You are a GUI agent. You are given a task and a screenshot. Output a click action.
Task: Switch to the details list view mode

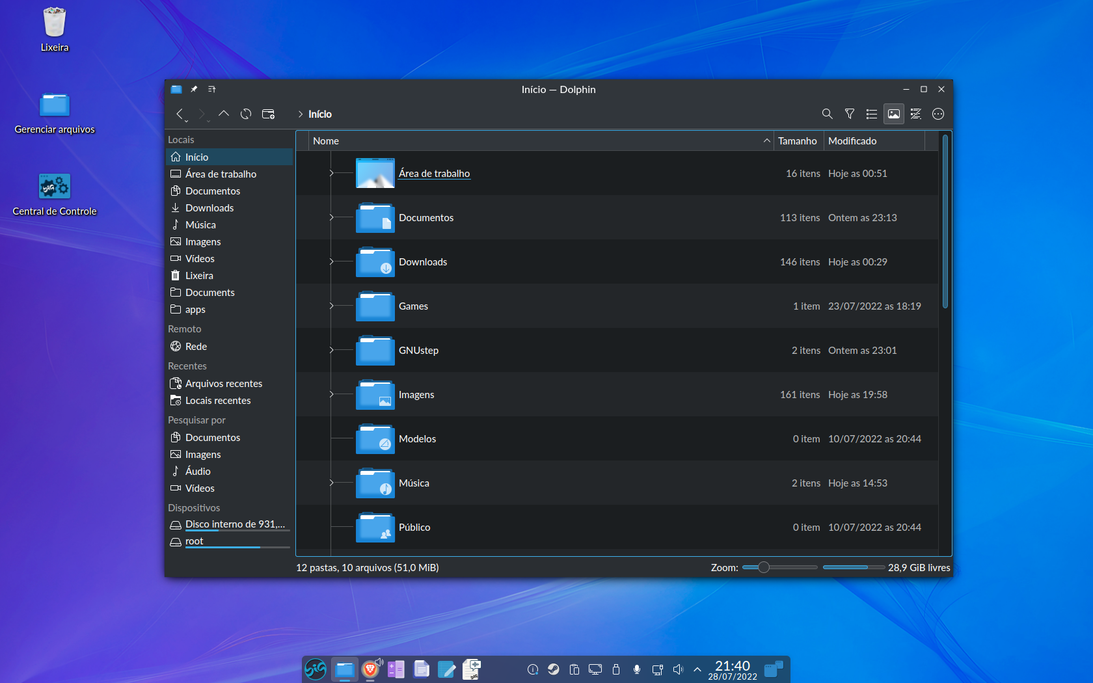coord(872,114)
